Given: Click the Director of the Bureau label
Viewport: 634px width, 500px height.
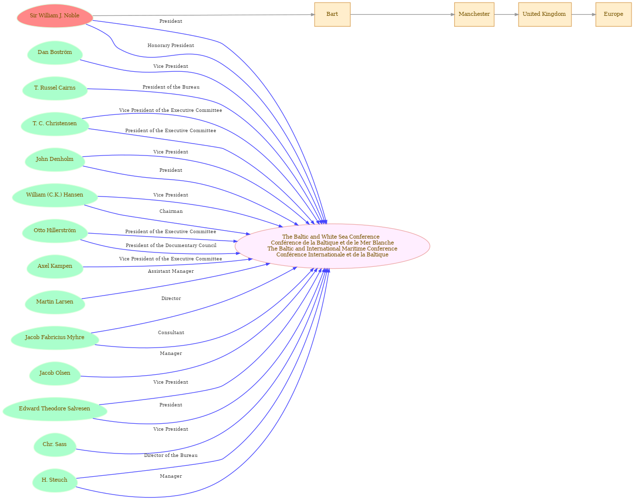Looking at the screenshot, I should 171,455.
